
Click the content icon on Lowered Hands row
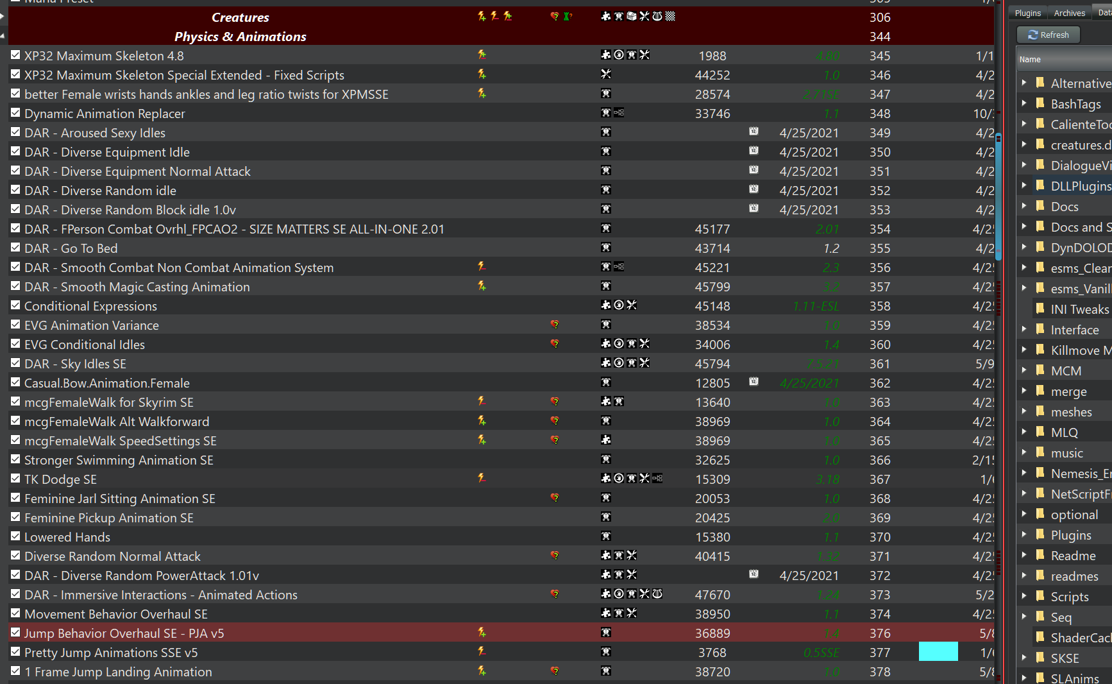tap(606, 536)
